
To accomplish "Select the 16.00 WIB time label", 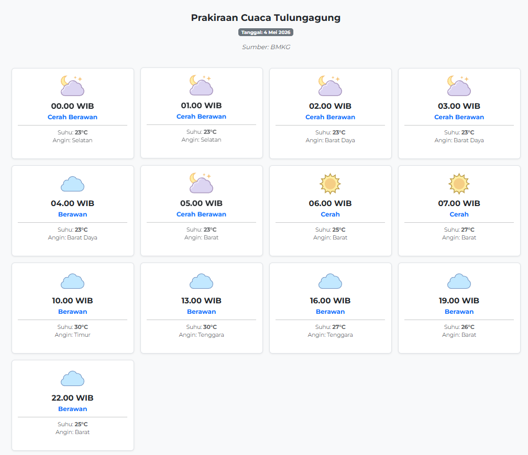I will point(330,301).
